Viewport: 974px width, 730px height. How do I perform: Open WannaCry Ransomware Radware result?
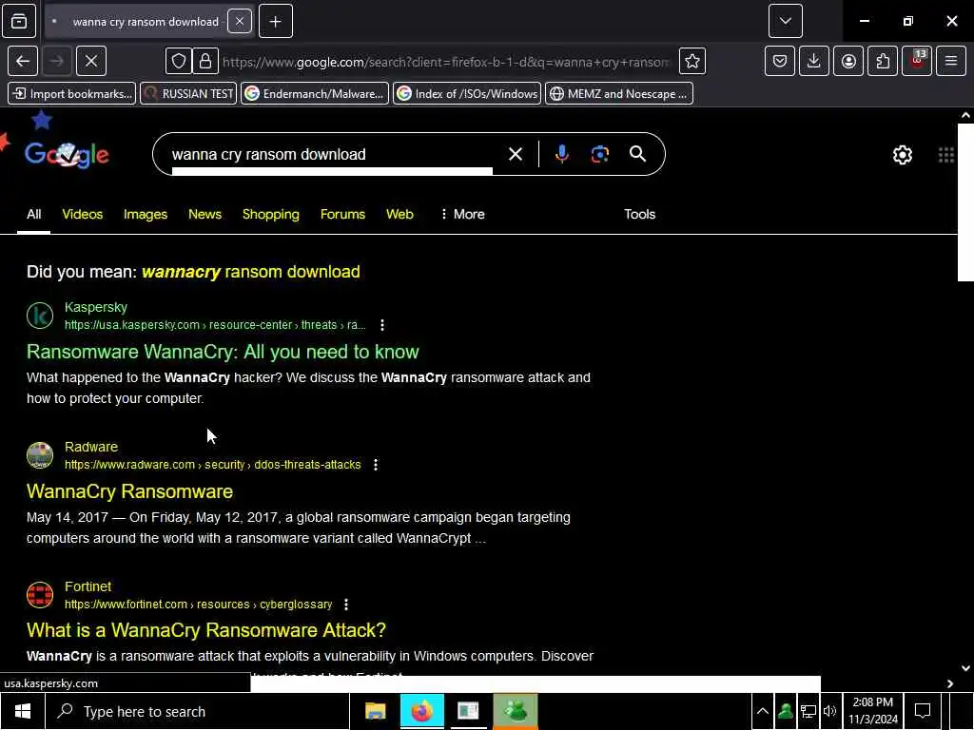(129, 491)
